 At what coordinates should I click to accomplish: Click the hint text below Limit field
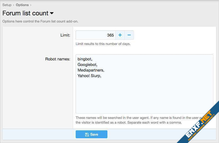[x=103, y=44]
